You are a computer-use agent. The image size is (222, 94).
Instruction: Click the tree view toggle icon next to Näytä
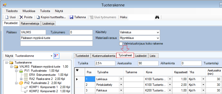click(x=56, y=56)
